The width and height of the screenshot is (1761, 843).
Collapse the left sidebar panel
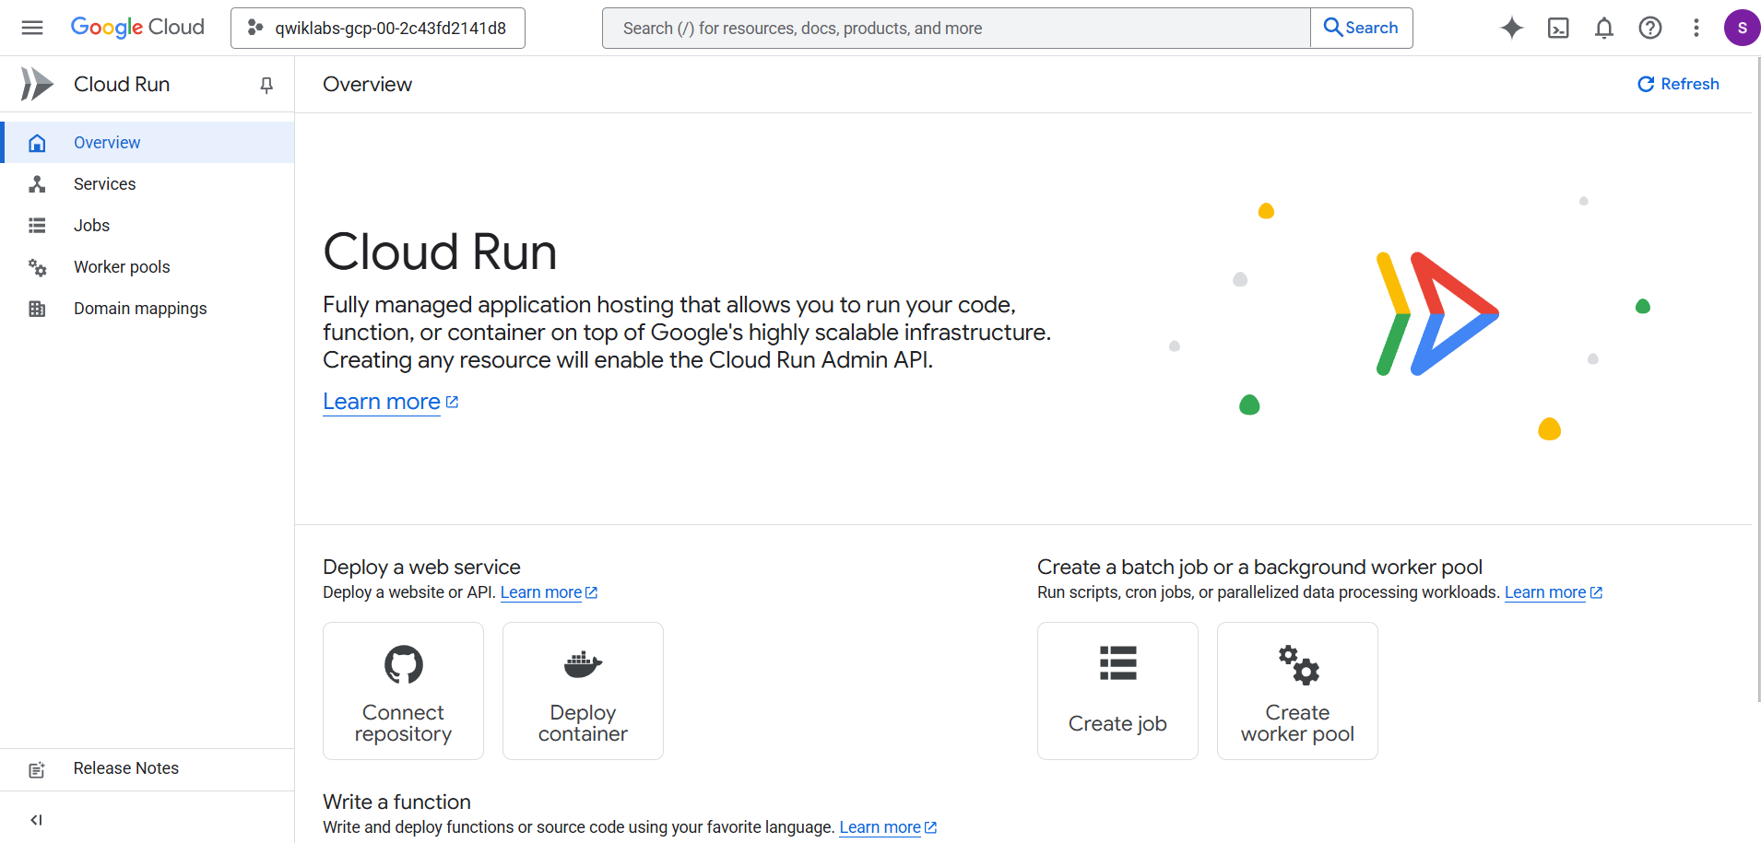click(x=37, y=819)
